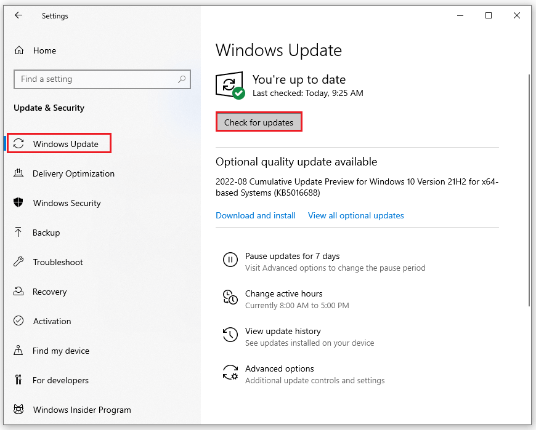Click the back arrow in Settings
Viewport: 536px width, 430px height.
[x=18, y=15]
